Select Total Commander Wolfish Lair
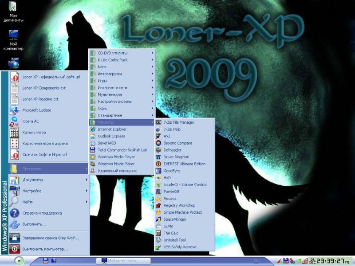Viewport: 355px width, 266px height. pyautogui.click(x=122, y=150)
